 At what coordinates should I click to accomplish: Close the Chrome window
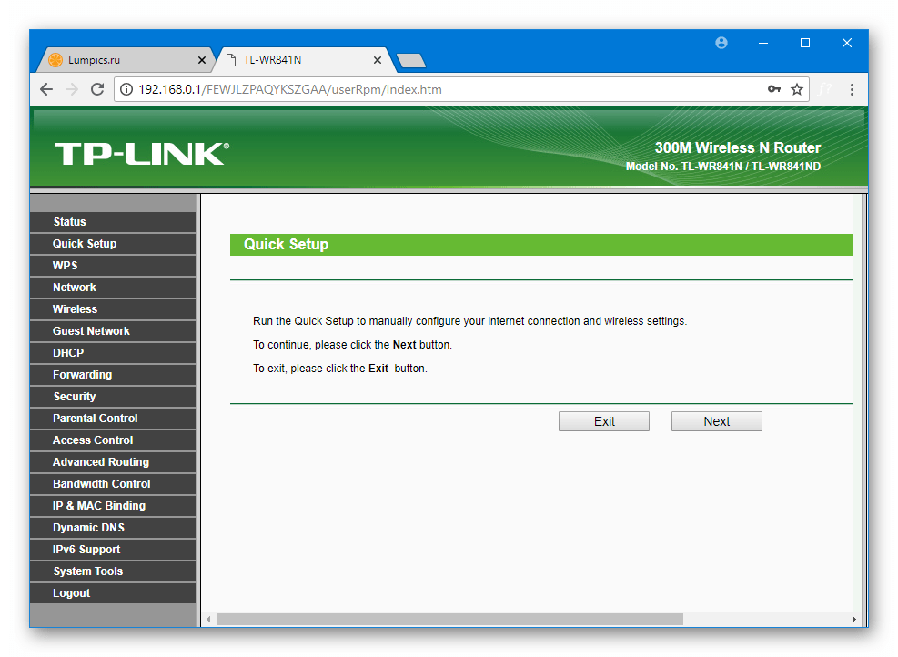click(x=847, y=43)
